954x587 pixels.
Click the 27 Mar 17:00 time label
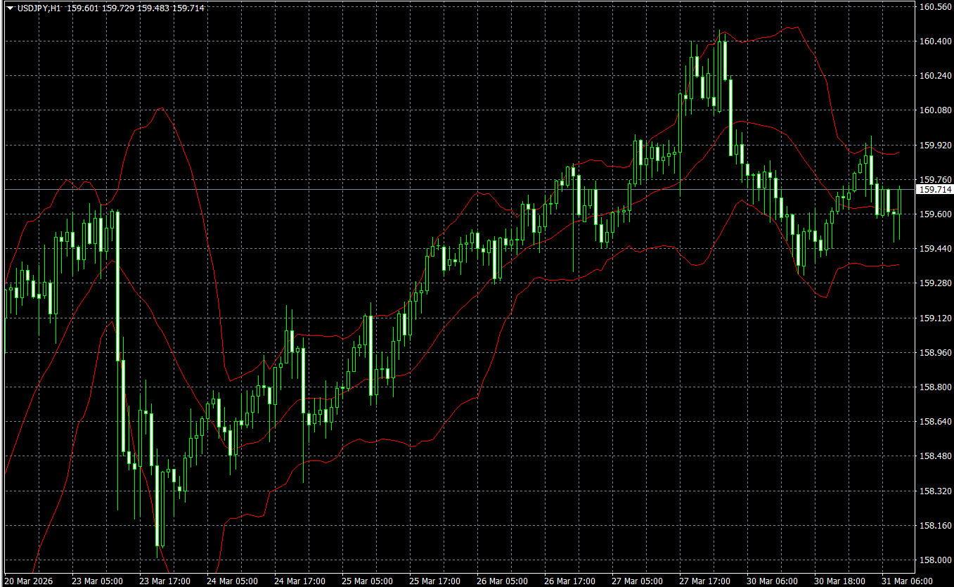(x=704, y=581)
